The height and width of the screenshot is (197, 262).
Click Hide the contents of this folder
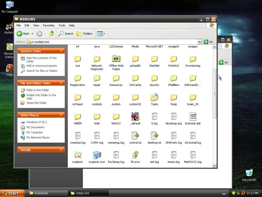point(41,60)
